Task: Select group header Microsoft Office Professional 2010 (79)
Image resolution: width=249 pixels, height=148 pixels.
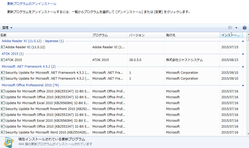Action: (x=30, y=85)
